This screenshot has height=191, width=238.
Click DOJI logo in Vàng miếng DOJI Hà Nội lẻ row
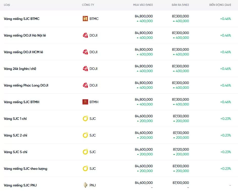tap(85, 35)
